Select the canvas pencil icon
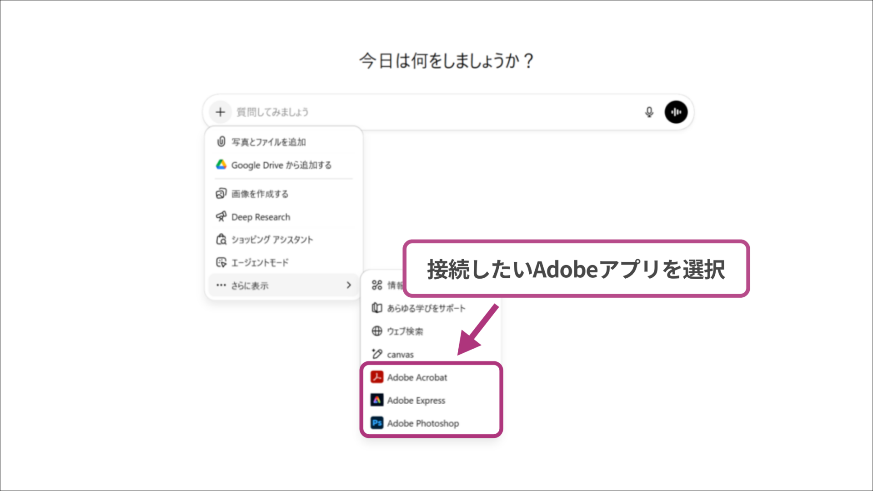 click(x=376, y=354)
